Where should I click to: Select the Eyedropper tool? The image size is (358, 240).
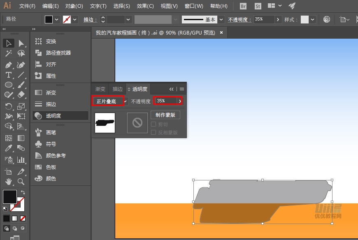[8, 148]
